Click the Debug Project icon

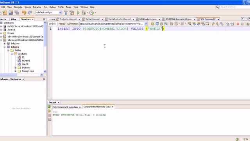84,13
